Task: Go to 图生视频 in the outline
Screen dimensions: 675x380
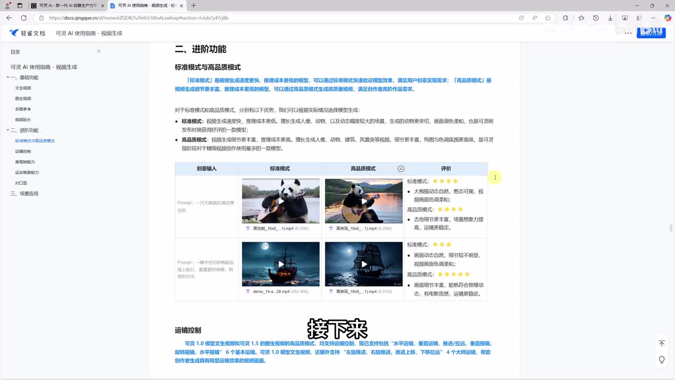Action: (23, 99)
